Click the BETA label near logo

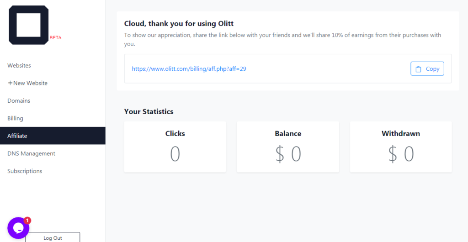click(x=55, y=37)
